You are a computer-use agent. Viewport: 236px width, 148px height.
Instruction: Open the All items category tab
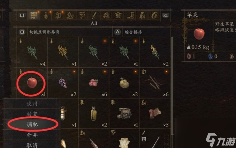(34, 15)
